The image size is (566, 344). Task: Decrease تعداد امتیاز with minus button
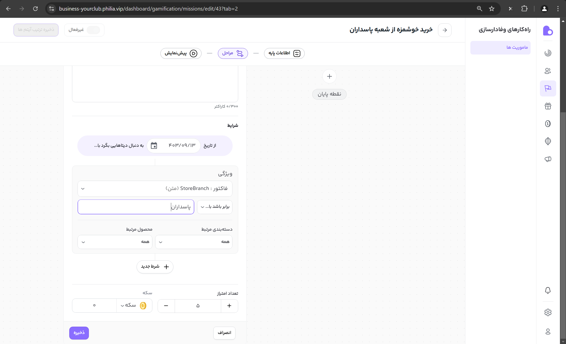[166, 306]
